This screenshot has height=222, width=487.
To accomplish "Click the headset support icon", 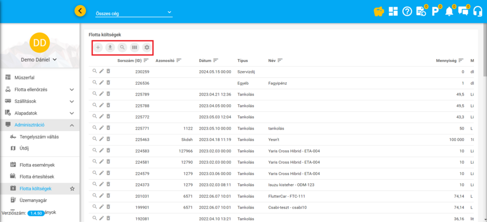I will coord(477,11).
